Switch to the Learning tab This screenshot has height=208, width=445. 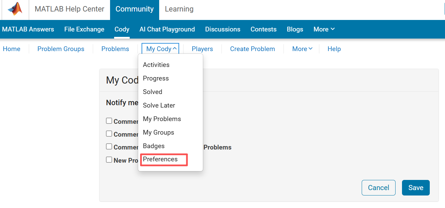pyautogui.click(x=179, y=9)
